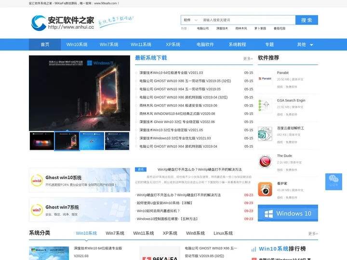The width and height of the screenshot is (347, 260).
Task: Select the XP系统 category tab
Action: click(x=170, y=233)
